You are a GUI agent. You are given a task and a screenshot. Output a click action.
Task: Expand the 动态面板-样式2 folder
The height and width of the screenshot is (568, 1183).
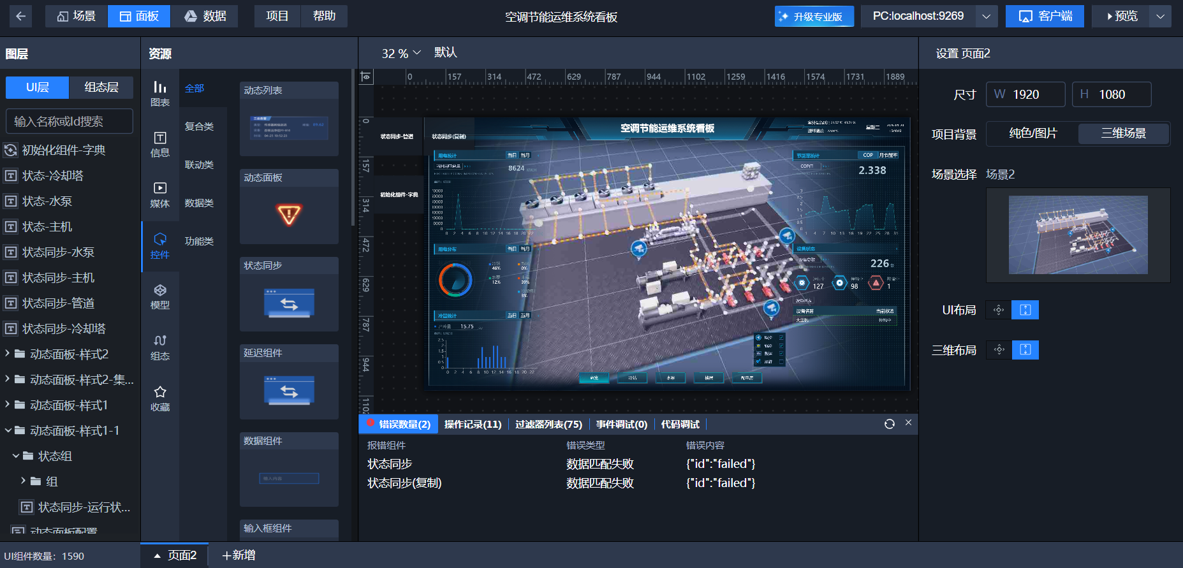(8, 354)
